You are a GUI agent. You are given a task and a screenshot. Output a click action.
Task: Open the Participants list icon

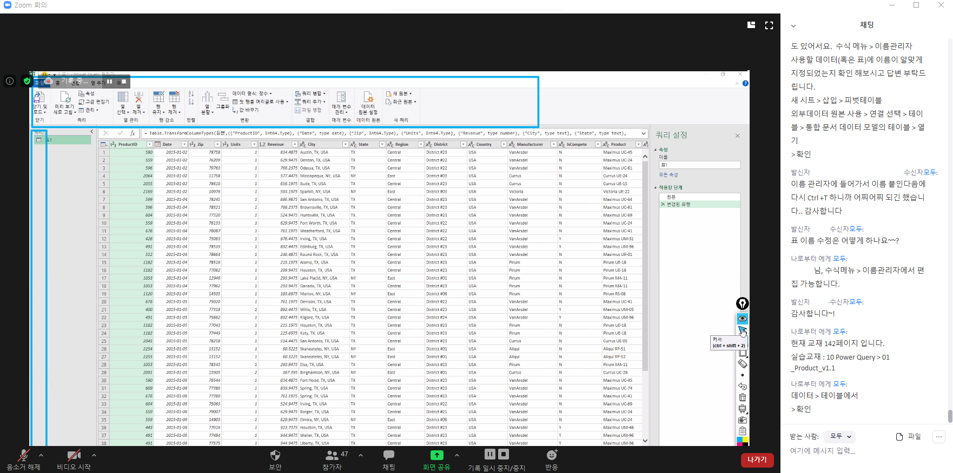(332, 456)
